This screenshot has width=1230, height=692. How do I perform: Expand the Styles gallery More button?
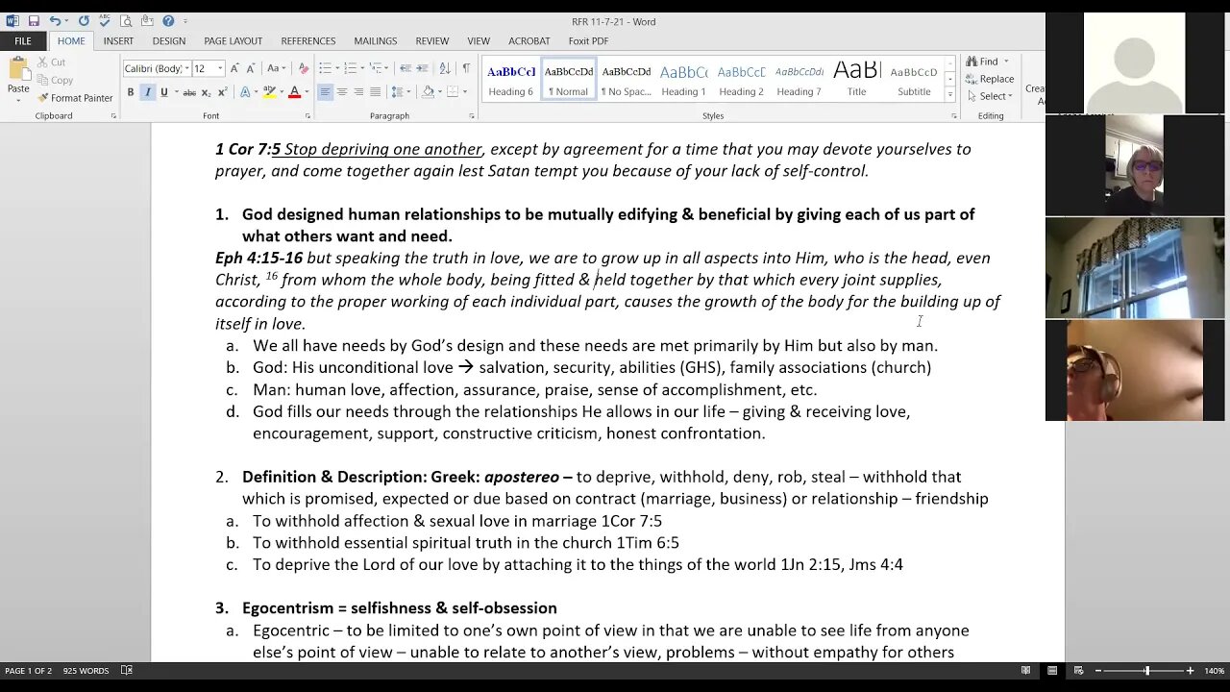point(950,95)
